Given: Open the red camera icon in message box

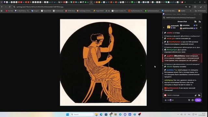Looking at the screenshot, I should 165,95.
